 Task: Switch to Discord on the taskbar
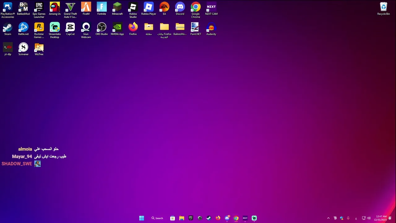tap(227, 218)
